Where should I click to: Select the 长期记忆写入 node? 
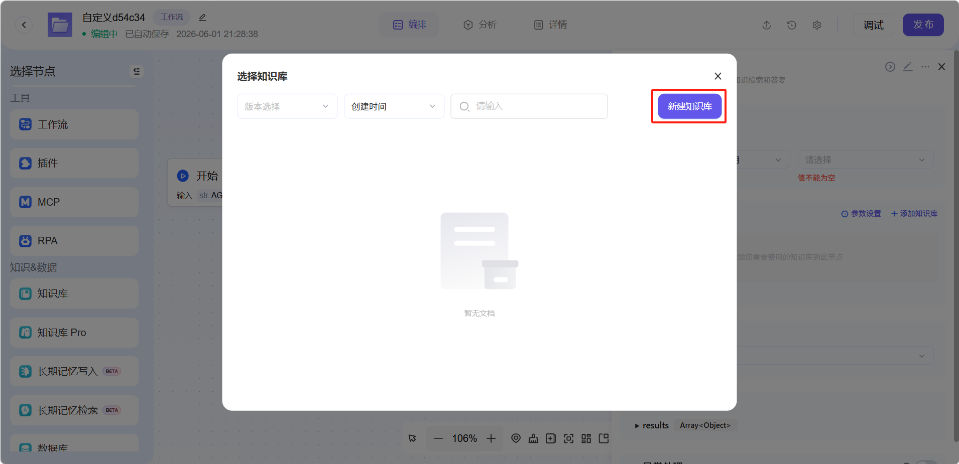(74, 371)
